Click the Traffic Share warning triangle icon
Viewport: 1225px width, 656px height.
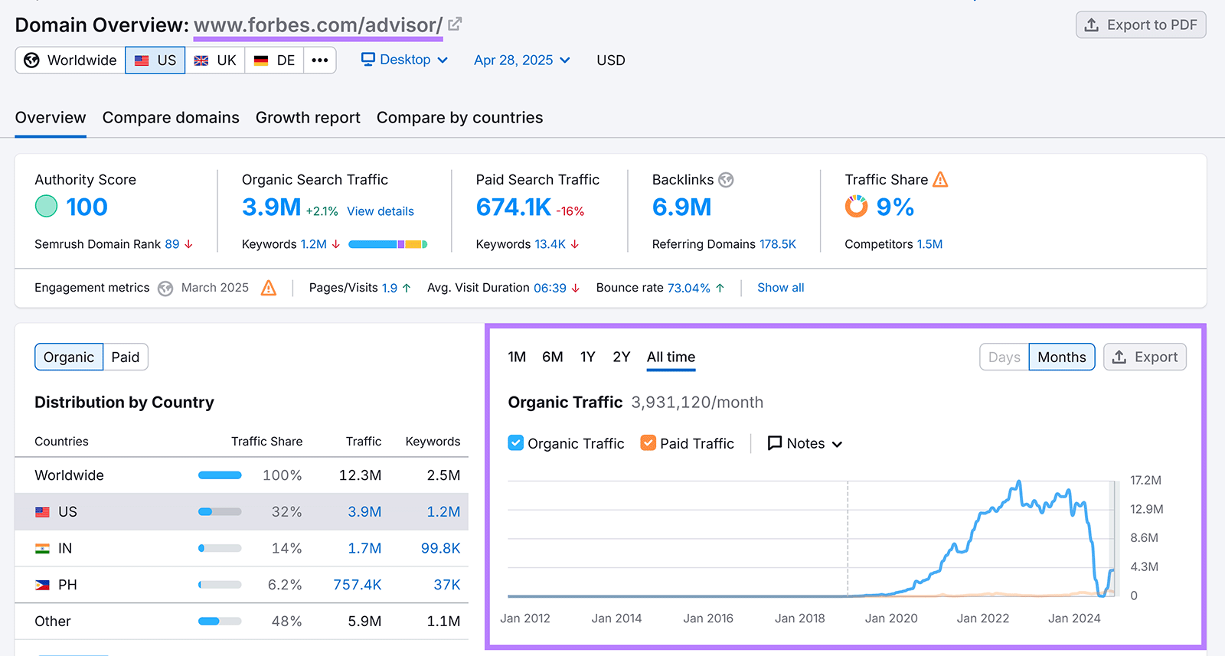[x=940, y=180]
